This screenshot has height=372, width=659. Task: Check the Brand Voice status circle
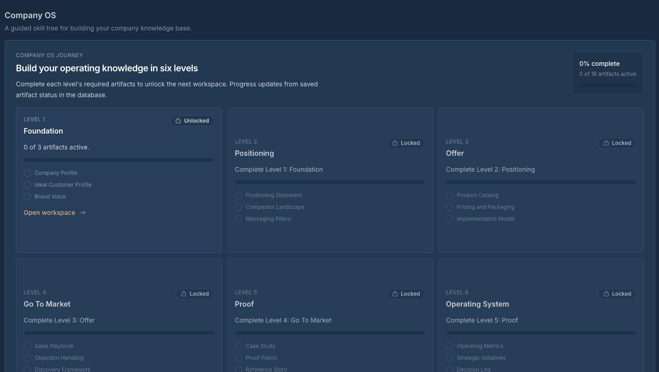[27, 197]
